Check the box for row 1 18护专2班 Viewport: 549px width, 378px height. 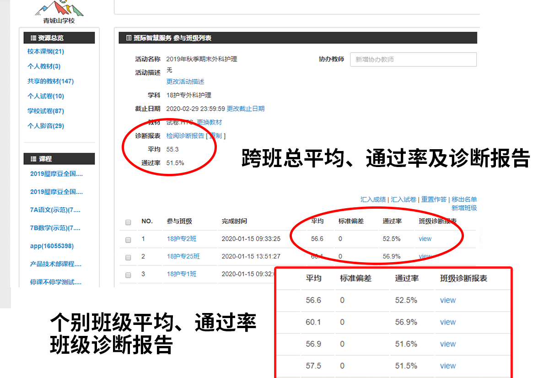tap(128, 240)
